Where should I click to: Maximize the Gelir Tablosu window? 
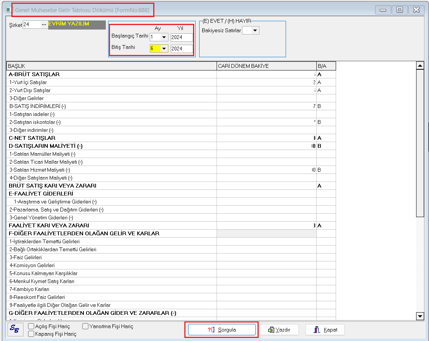(x=399, y=10)
